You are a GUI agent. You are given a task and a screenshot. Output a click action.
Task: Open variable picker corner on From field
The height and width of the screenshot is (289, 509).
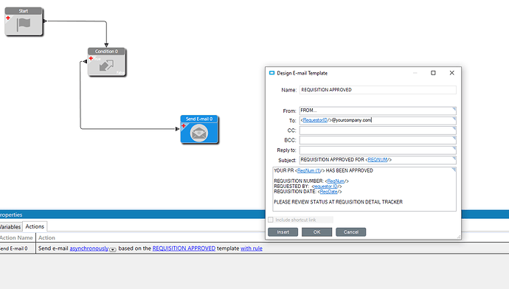pyautogui.click(x=454, y=109)
